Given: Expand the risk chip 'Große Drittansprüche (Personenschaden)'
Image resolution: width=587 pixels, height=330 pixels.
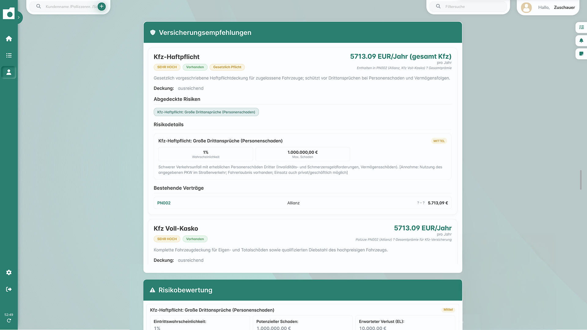Looking at the screenshot, I should tap(206, 112).
